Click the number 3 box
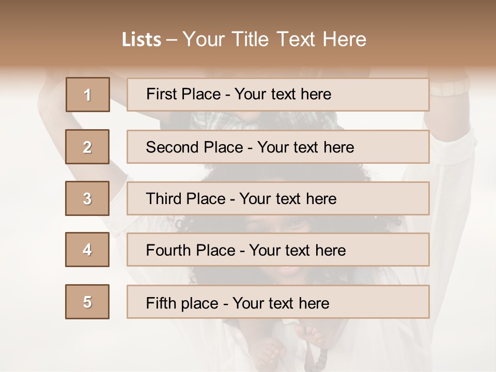This screenshot has width=496, height=372. [87, 198]
